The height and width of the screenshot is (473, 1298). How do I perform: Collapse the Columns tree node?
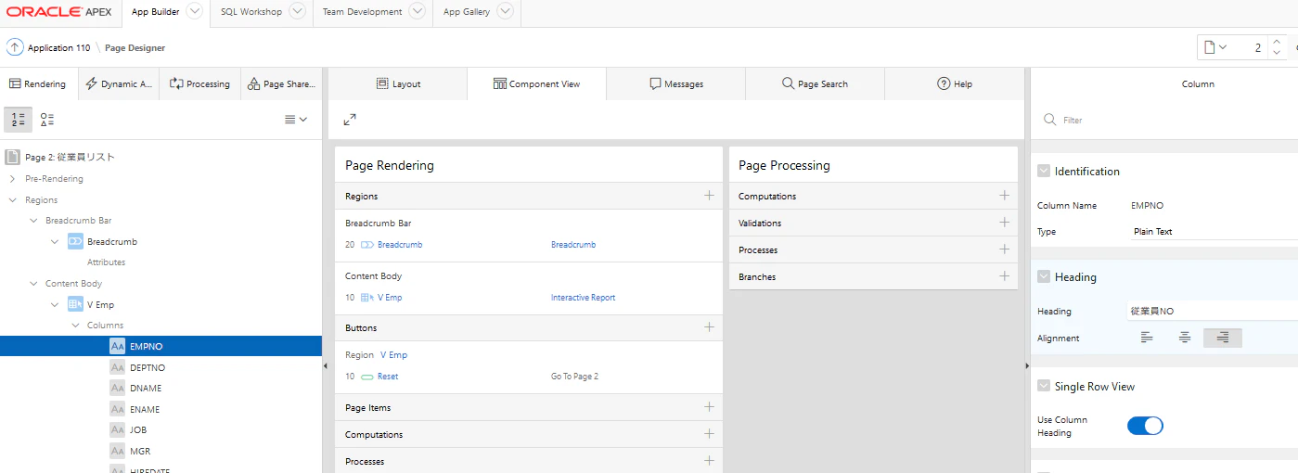(x=76, y=325)
